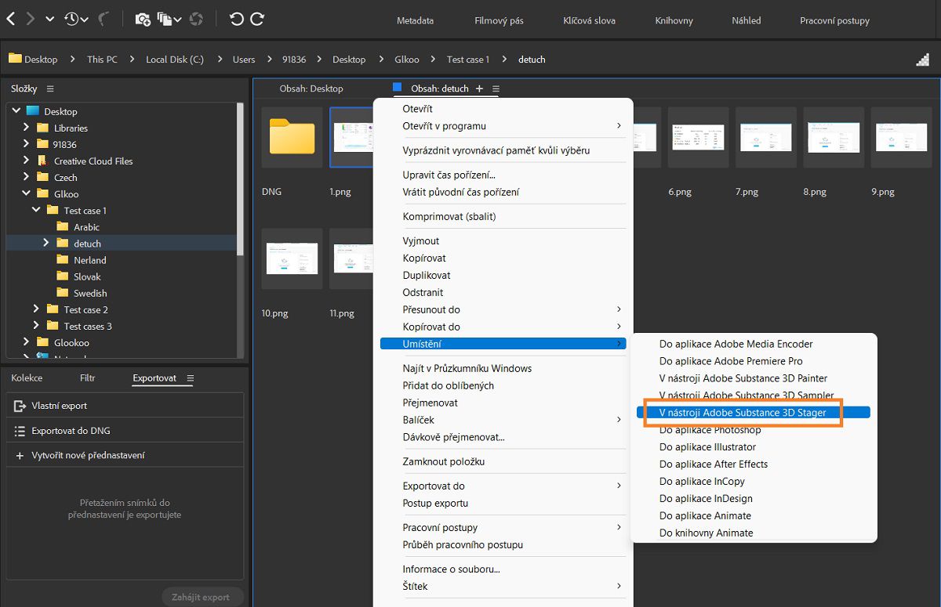
Task: Rotate the image 90° counterclockwise
Action: coord(236,20)
